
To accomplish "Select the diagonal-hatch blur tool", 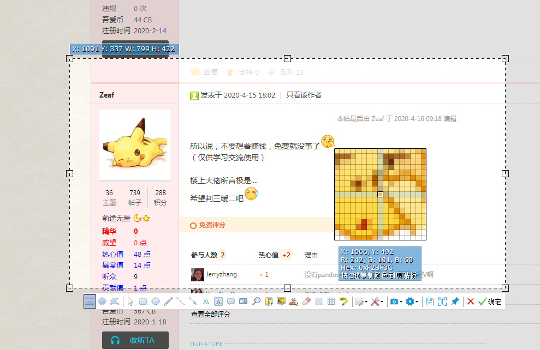I will click(319, 301).
